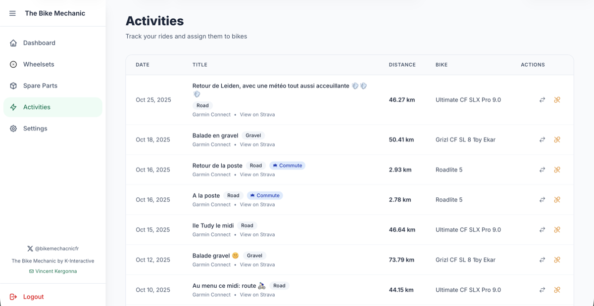Unlink bike from 'Retour de la poste' activity

557,170
